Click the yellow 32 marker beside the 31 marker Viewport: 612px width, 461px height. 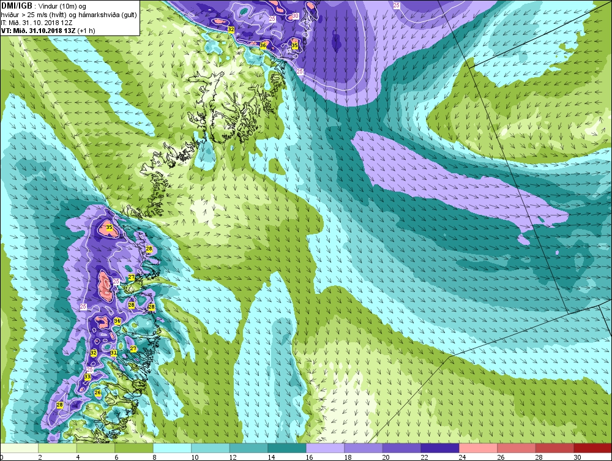[x=93, y=353]
